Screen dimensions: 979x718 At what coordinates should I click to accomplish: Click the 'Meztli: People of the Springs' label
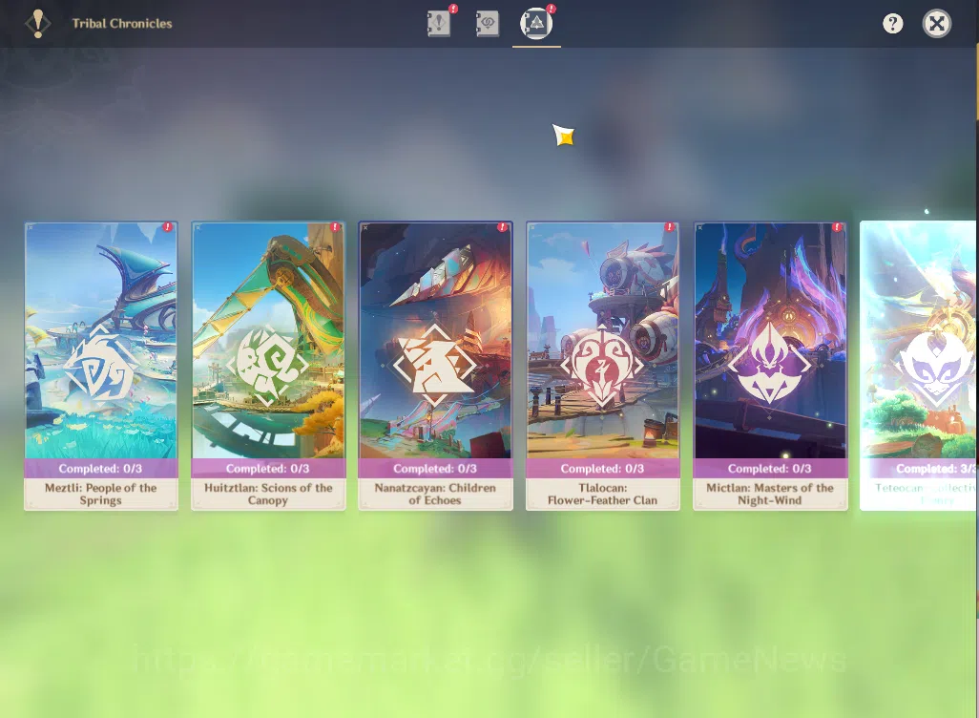100,494
